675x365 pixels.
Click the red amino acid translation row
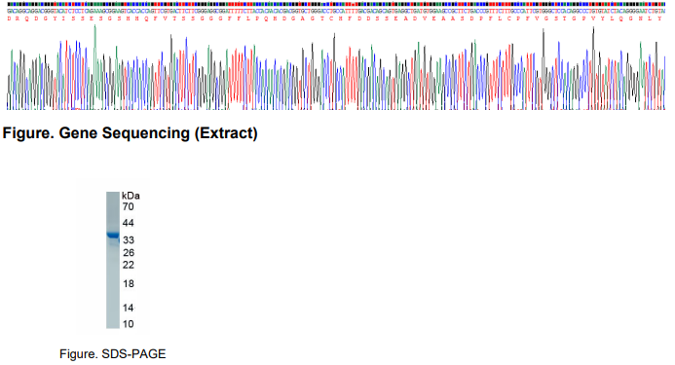[336, 18]
